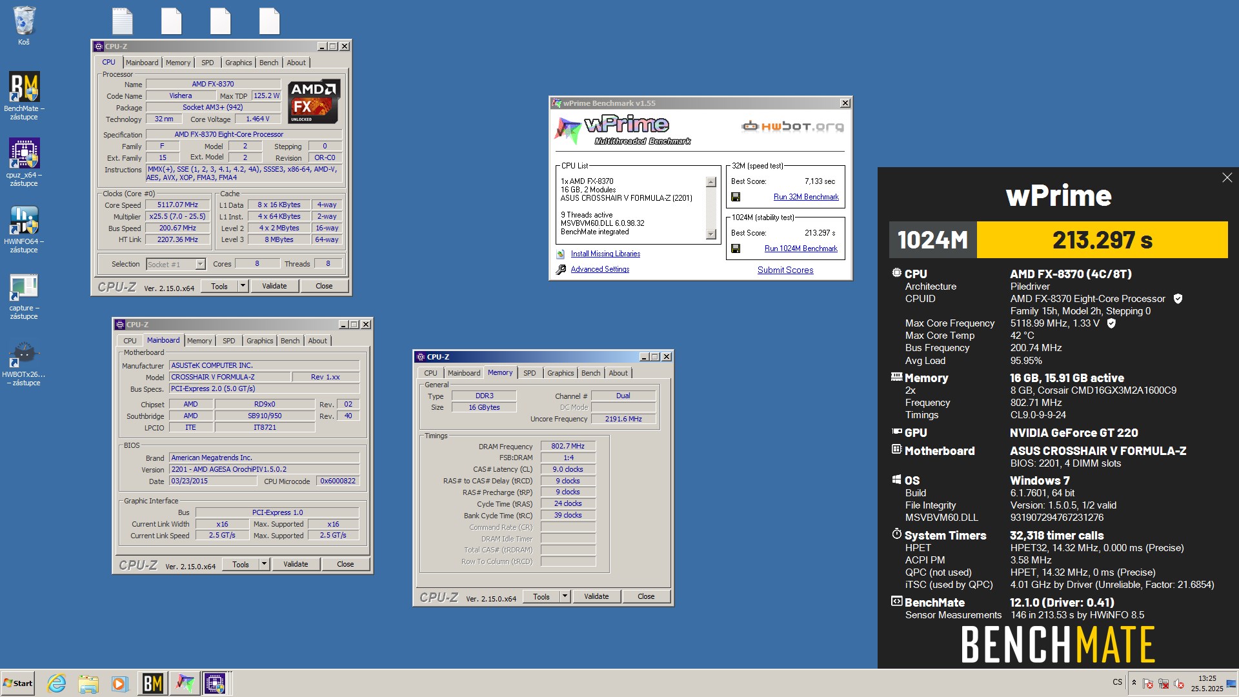
Task: Open the BenchMate desktop shortcut
Action: coord(24,95)
